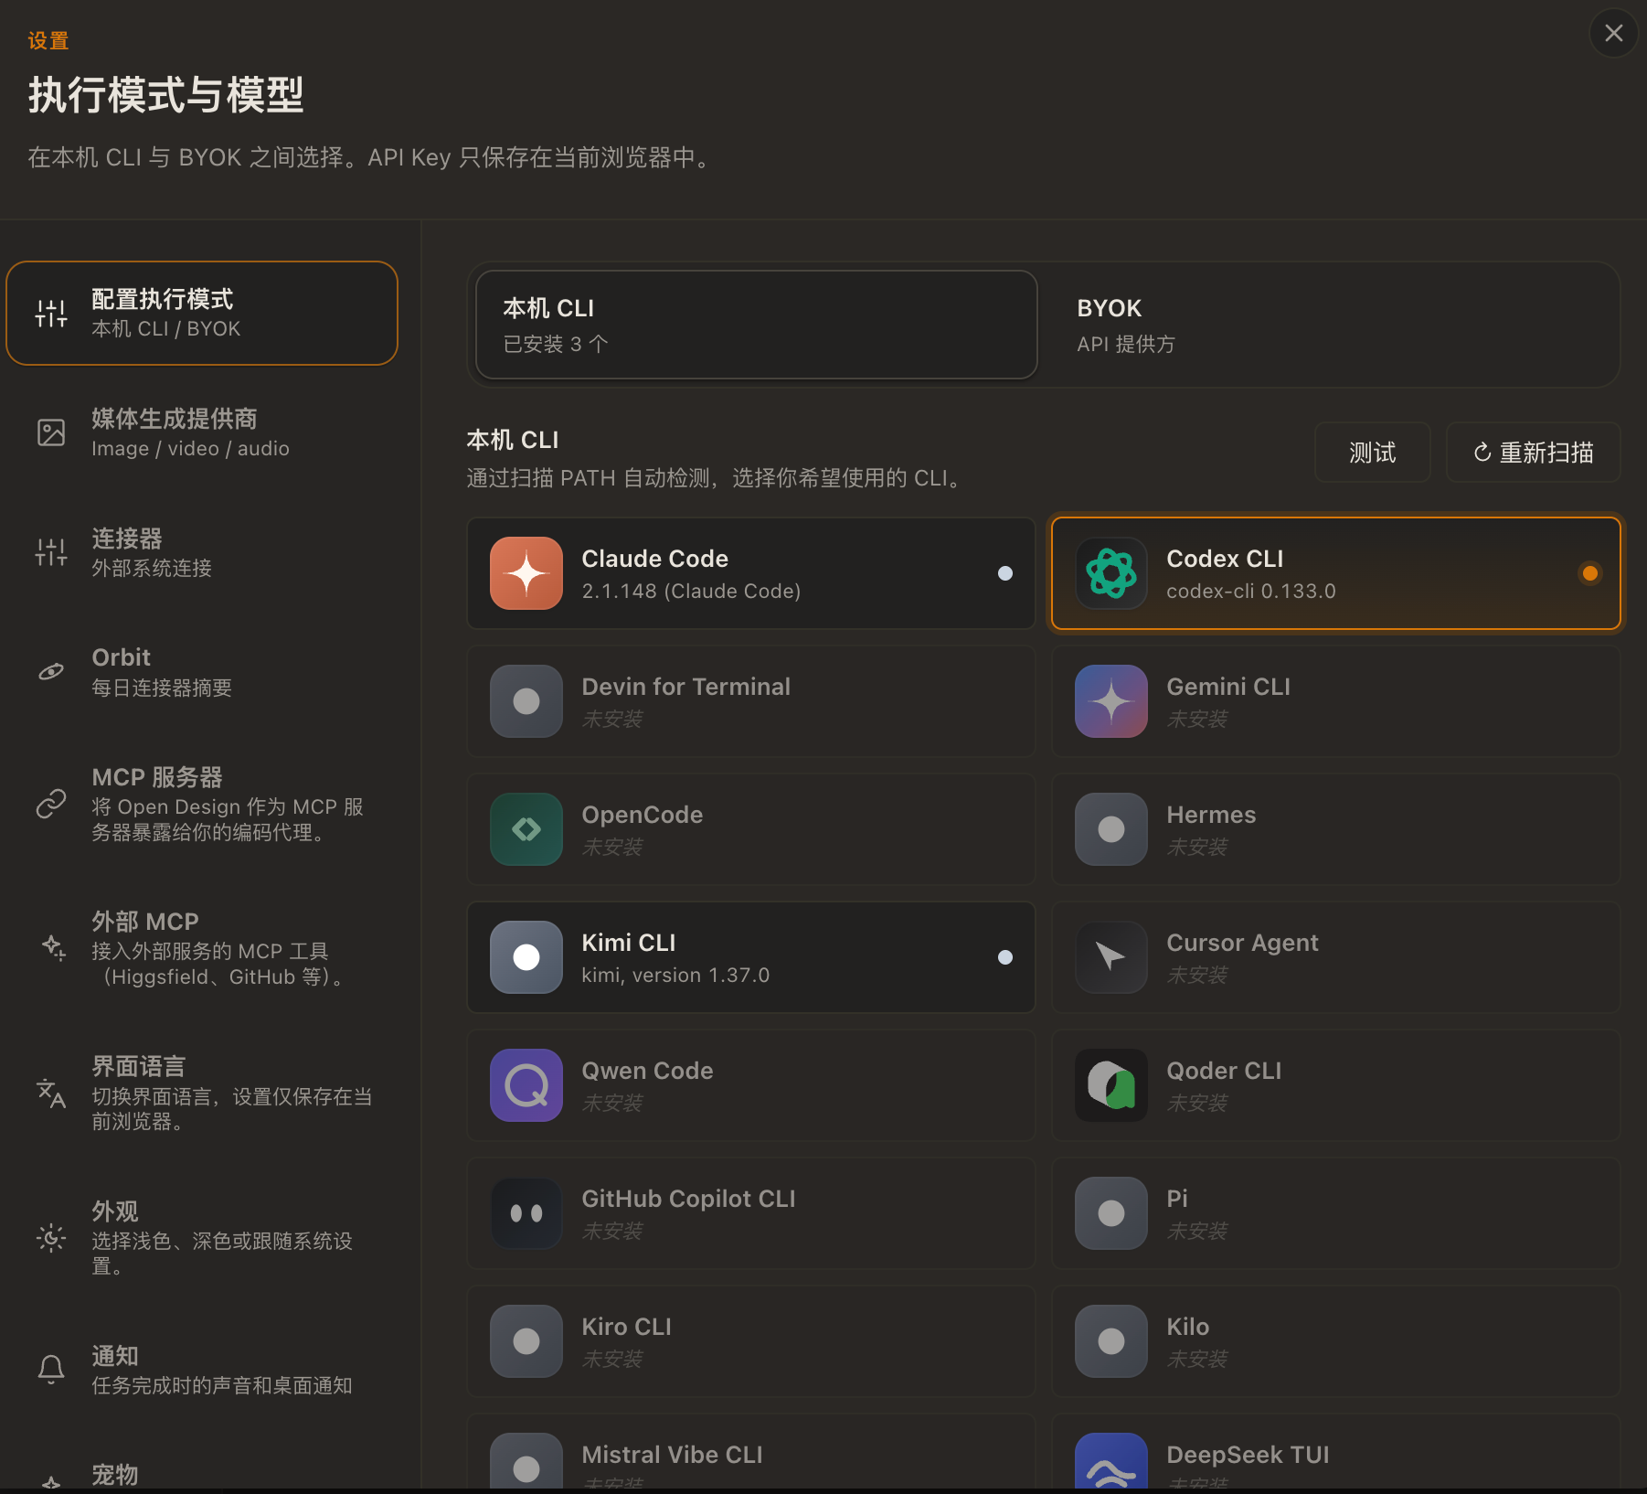Click the planet icon beside Orbit

tap(51, 672)
